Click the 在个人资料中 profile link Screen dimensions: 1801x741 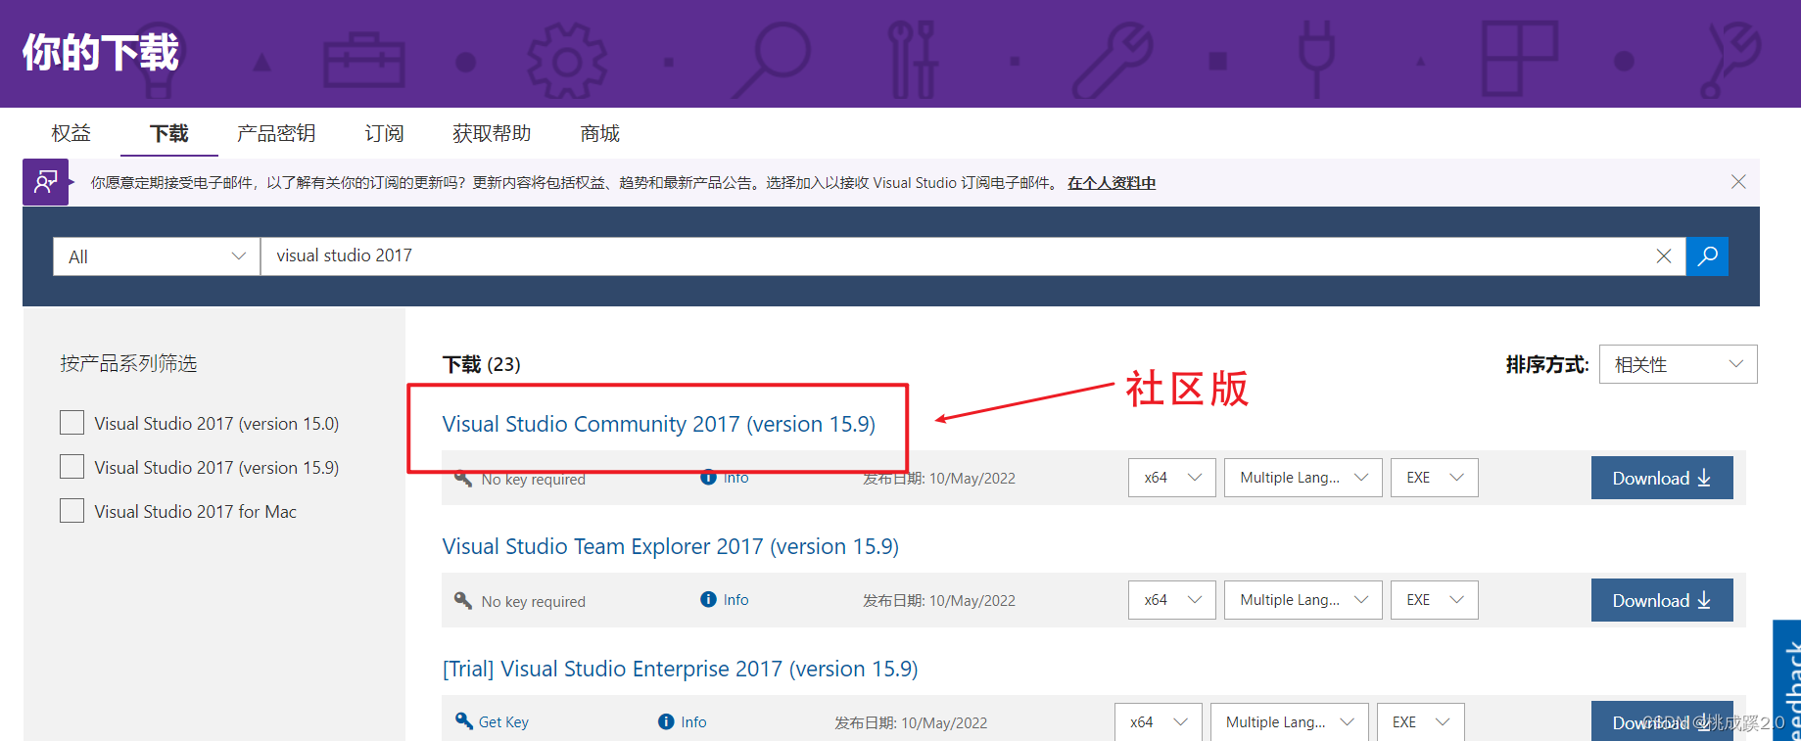(x=1112, y=183)
